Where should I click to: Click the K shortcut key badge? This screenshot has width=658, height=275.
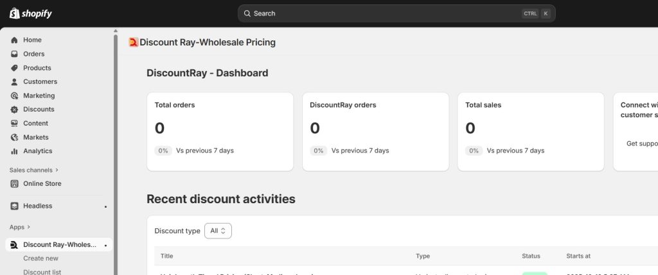coord(546,13)
